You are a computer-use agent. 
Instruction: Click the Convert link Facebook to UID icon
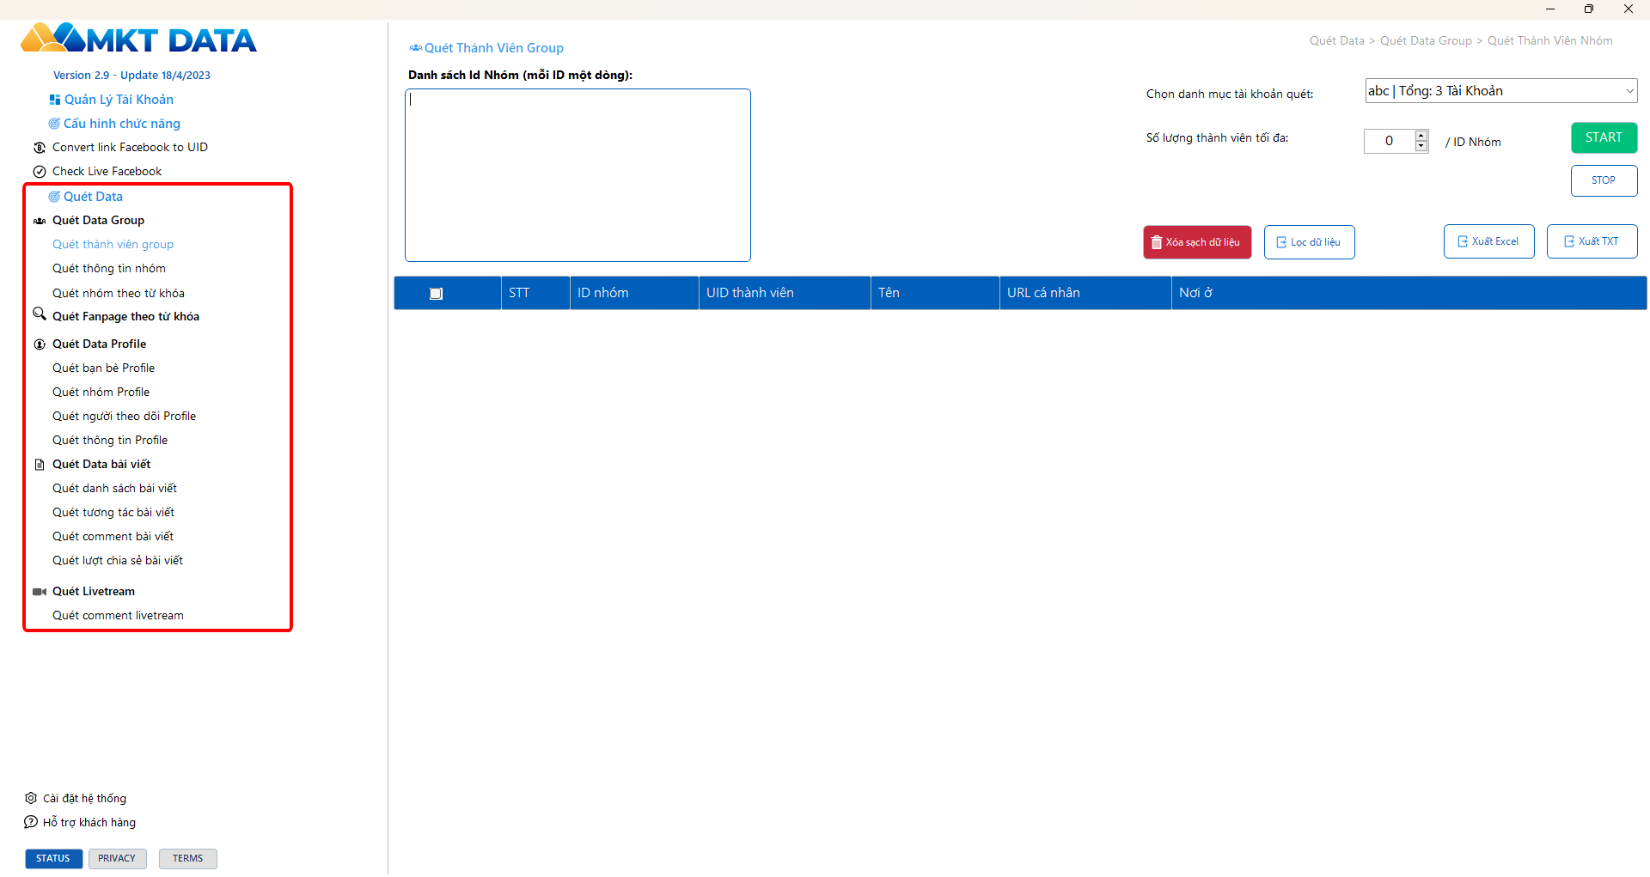pyautogui.click(x=40, y=148)
